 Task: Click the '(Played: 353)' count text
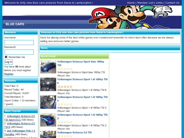(64, 76)
